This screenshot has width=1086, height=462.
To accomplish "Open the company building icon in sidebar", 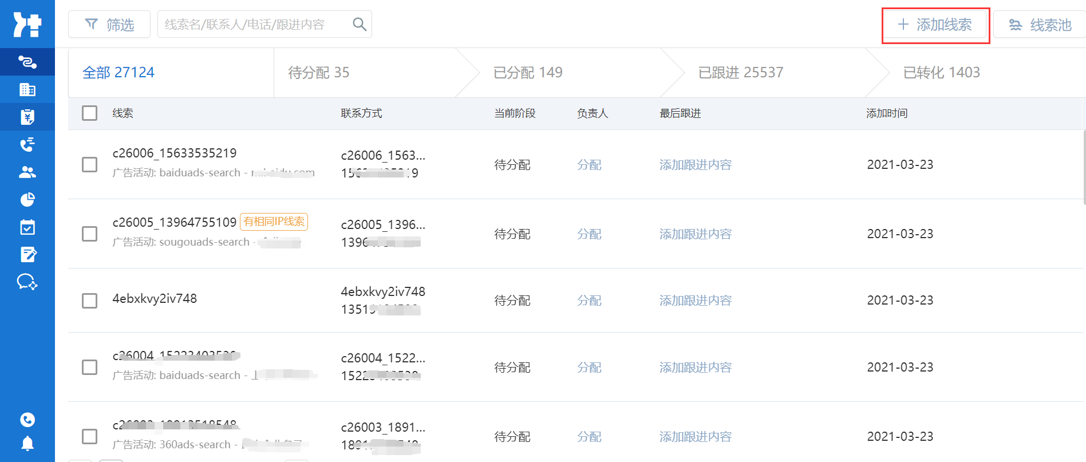I will coord(27,89).
